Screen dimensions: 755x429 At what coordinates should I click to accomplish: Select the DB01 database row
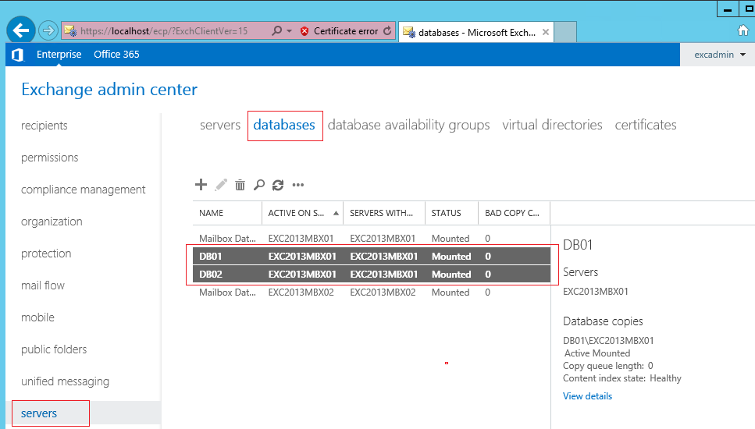[x=371, y=257]
